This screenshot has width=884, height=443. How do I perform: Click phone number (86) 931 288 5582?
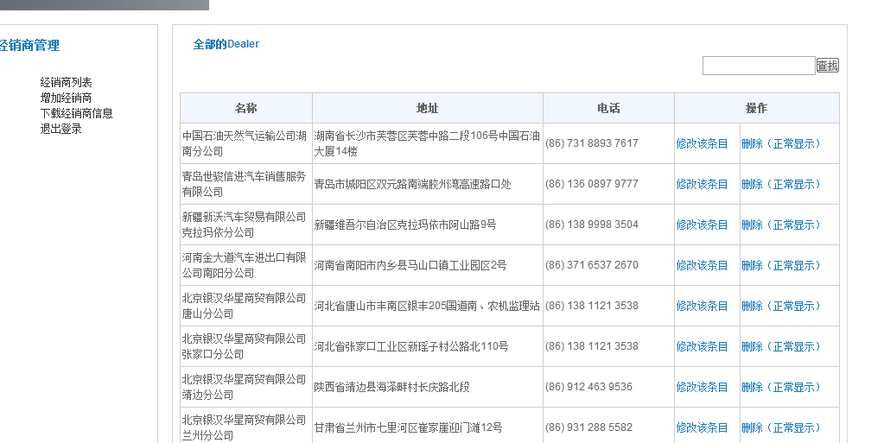tap(588, 427)
